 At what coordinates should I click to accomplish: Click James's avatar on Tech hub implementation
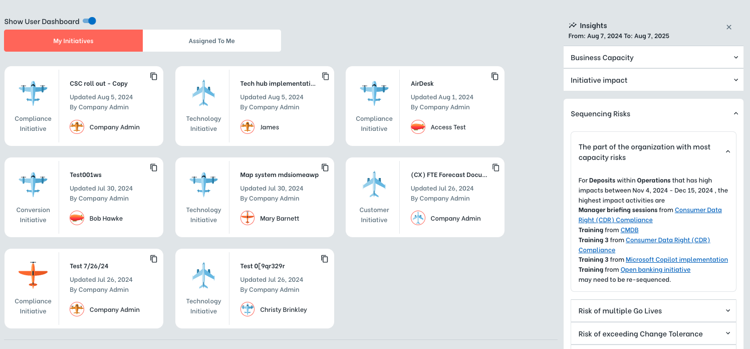point(247,127)
